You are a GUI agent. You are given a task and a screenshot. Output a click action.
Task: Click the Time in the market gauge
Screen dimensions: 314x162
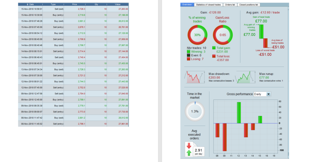(195, 111)
